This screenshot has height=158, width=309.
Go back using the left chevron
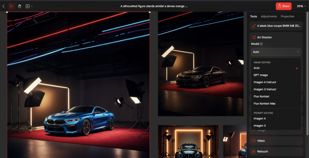pos(3,6)
